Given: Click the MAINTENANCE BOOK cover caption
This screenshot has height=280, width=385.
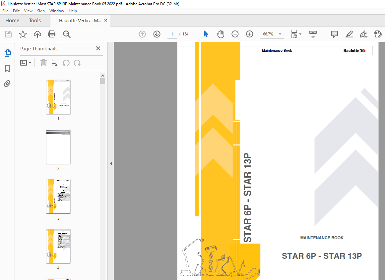Looking at the screenshot, I should coord(322,238).
